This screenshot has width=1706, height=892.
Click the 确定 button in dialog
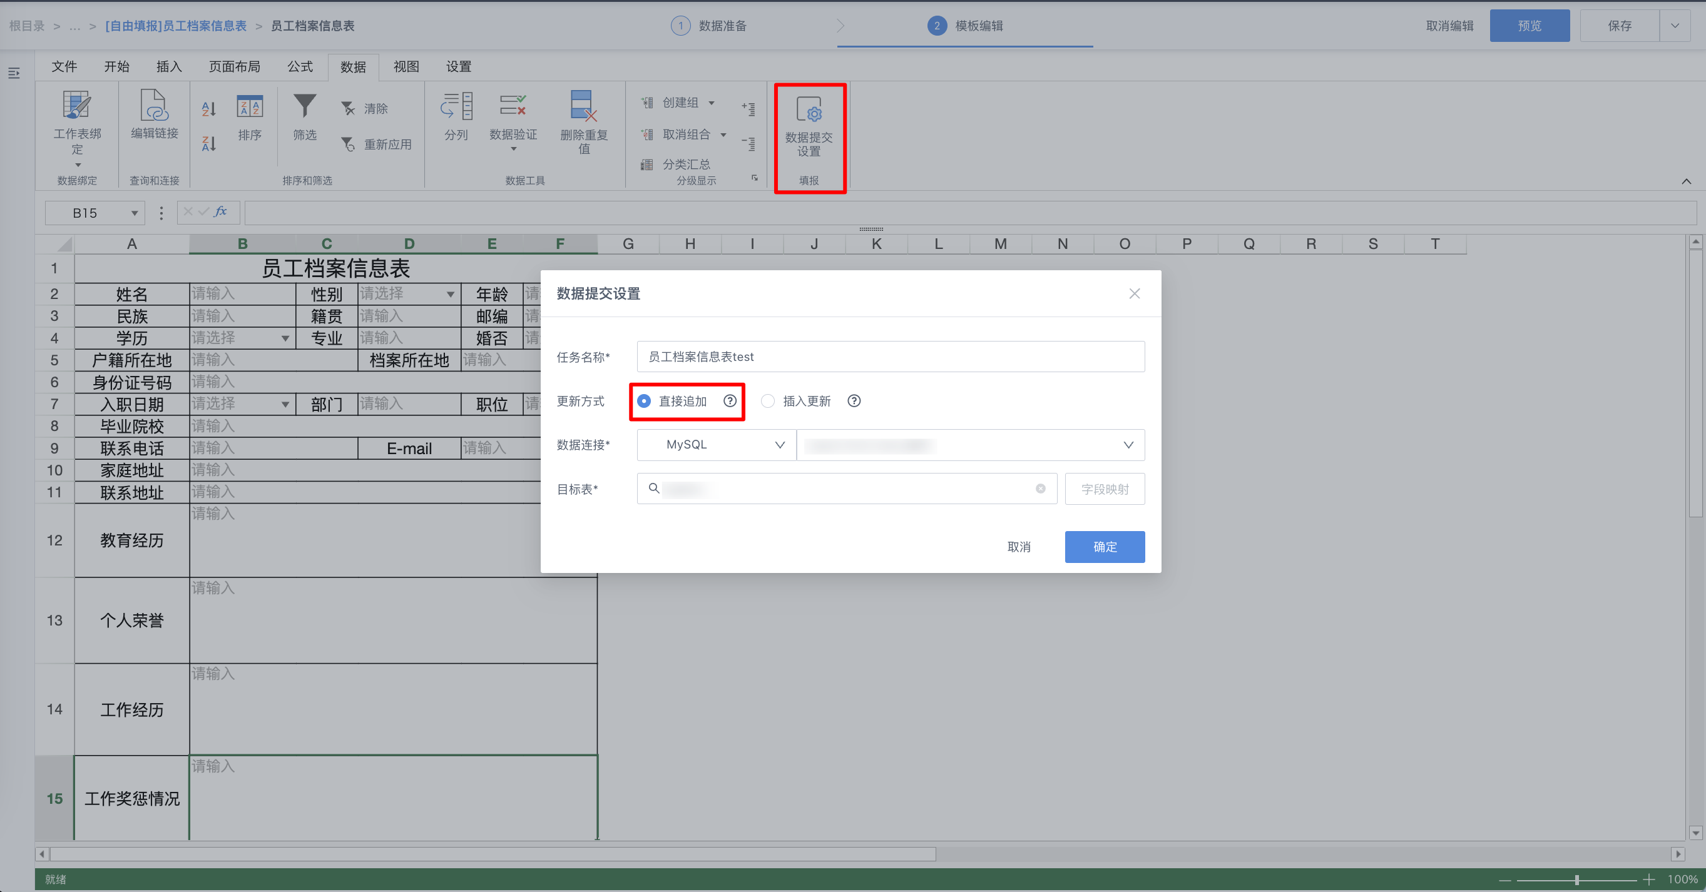point(1104,547)
